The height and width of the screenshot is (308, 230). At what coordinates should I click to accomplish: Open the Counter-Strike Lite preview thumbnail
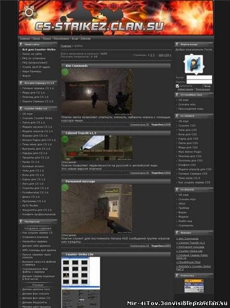[80, 282]
